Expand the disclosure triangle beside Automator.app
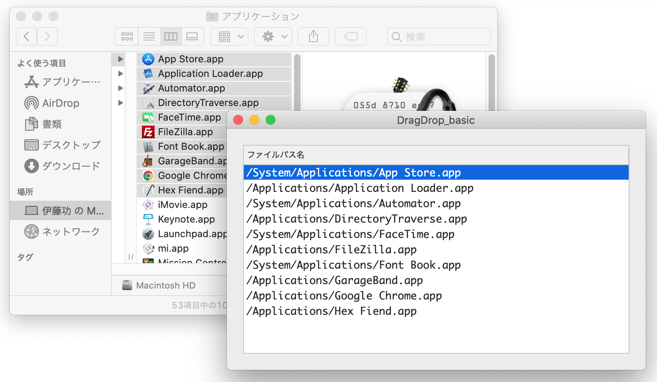The width and height of the screenshot is (657, 382). 120,88
